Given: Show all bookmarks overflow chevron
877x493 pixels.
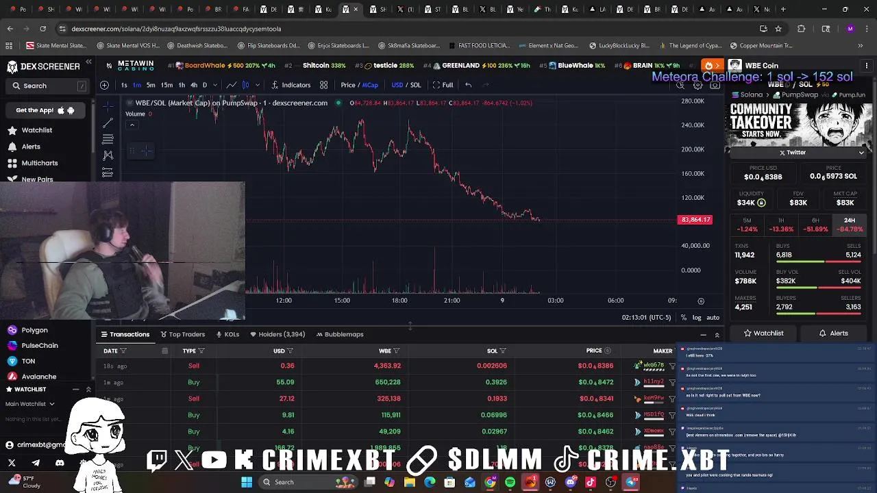Looking at the screenshot, I should click(x=861, y=46).
